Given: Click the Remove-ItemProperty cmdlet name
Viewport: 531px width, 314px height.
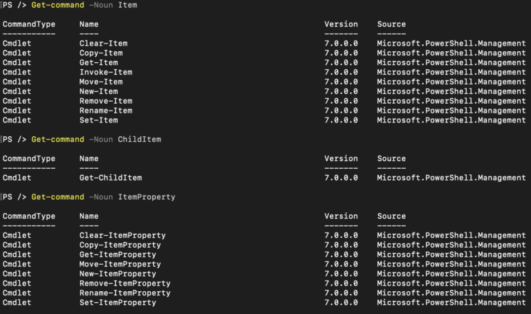Looking at the screenshot, I should [125, 284].
